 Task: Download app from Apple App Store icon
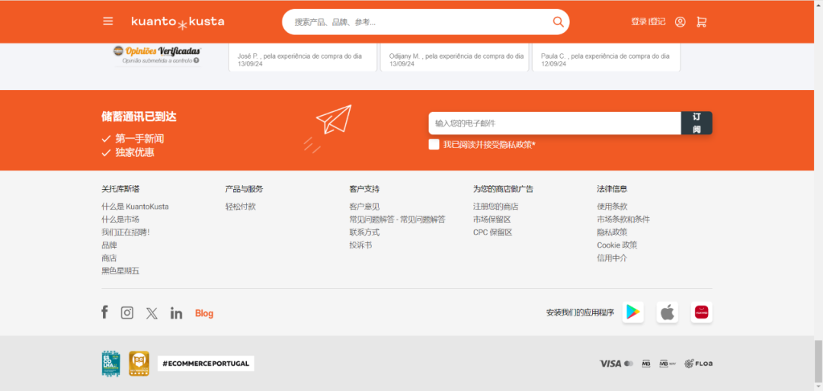[668, 312]
